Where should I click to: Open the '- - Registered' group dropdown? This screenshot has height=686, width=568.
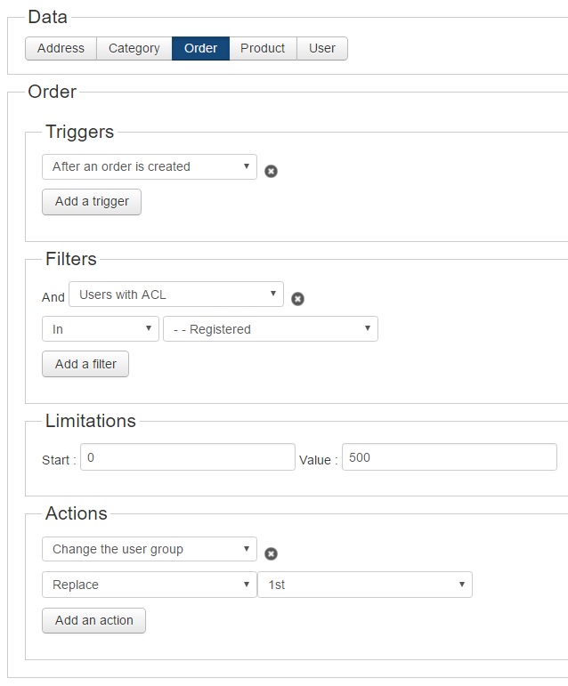coord(271,329)
